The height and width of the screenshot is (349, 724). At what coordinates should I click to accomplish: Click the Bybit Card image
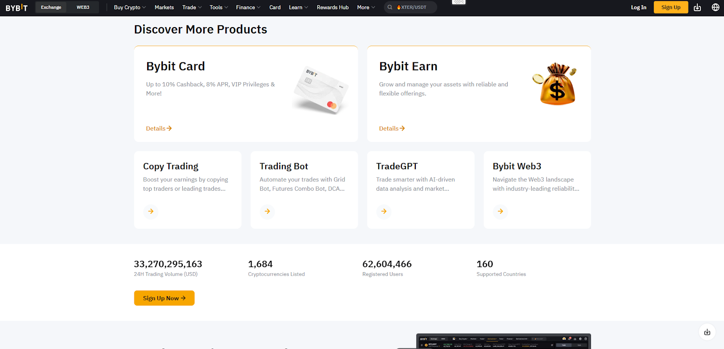tap(320, 90)
